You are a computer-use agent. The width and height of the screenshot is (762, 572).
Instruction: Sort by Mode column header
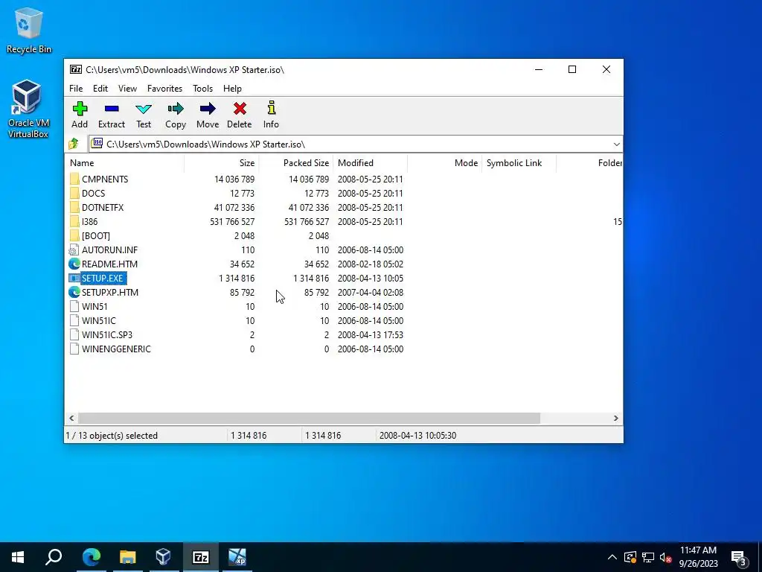click(445, 163)
